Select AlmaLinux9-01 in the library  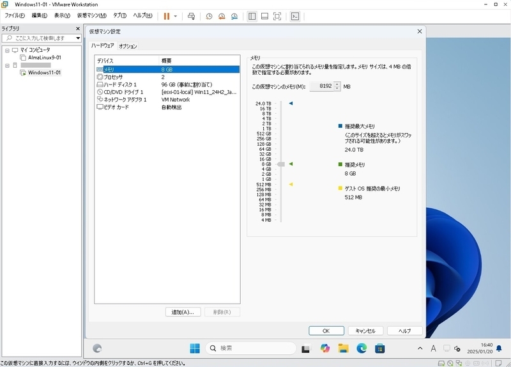click(44, 58)
